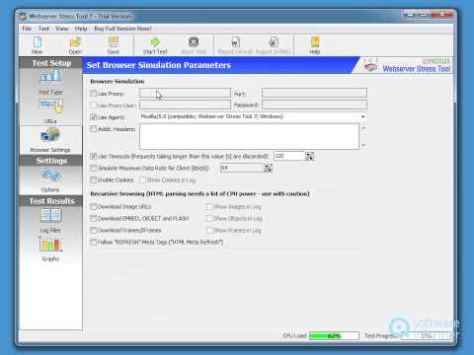Image resolution: width=474 pixels, height=355 pixels.
Task: Click the timeout value field showing 120
Action: [289, 156]
